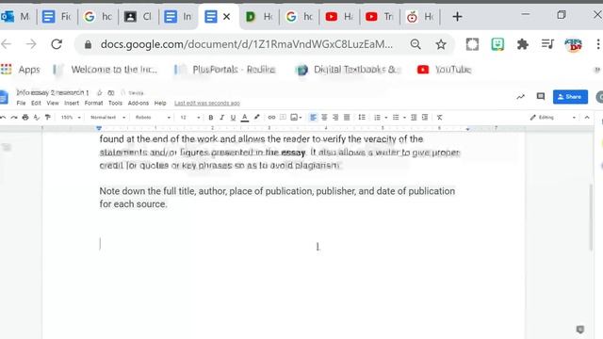Set right text alignment
This screenshot has width=603, height=339.
335,117
